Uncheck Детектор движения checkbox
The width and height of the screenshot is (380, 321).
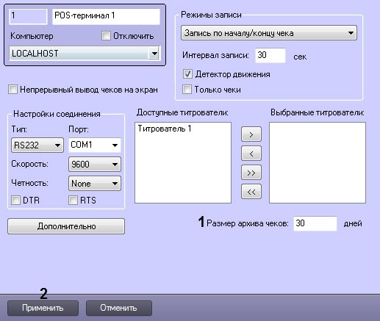click(x=187, y=74)
